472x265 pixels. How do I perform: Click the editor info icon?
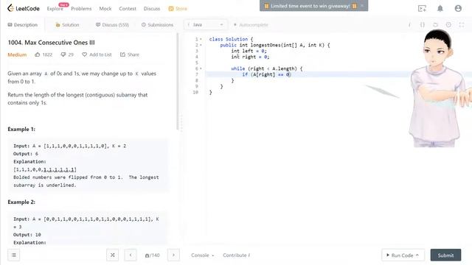pos(409,24)
